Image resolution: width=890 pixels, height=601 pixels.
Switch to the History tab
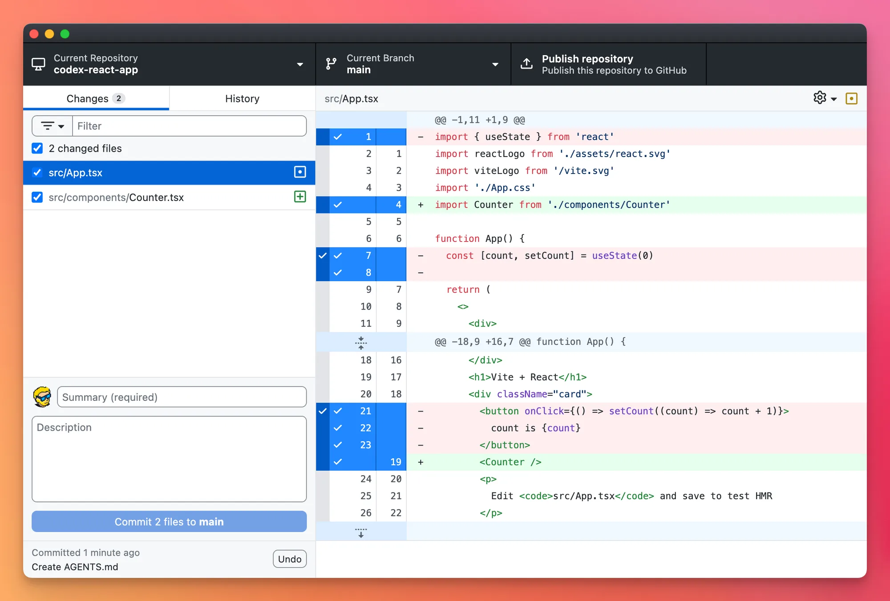click(242, 98)
